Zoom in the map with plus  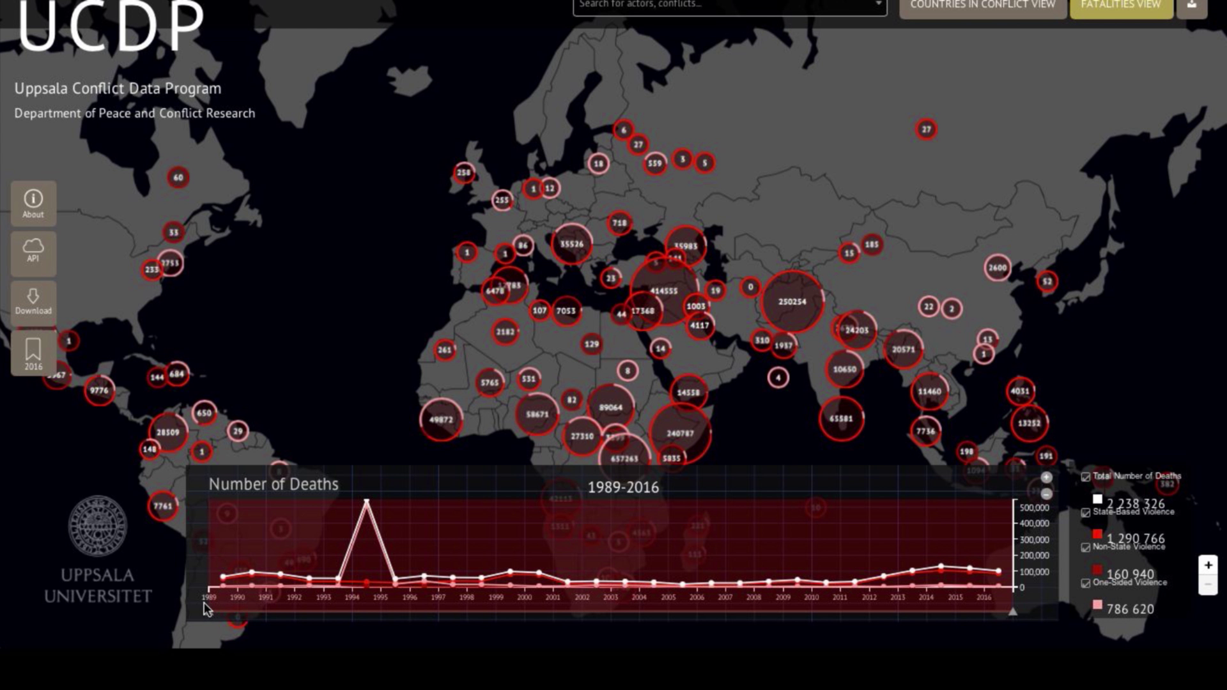[x=1208, y=565]
